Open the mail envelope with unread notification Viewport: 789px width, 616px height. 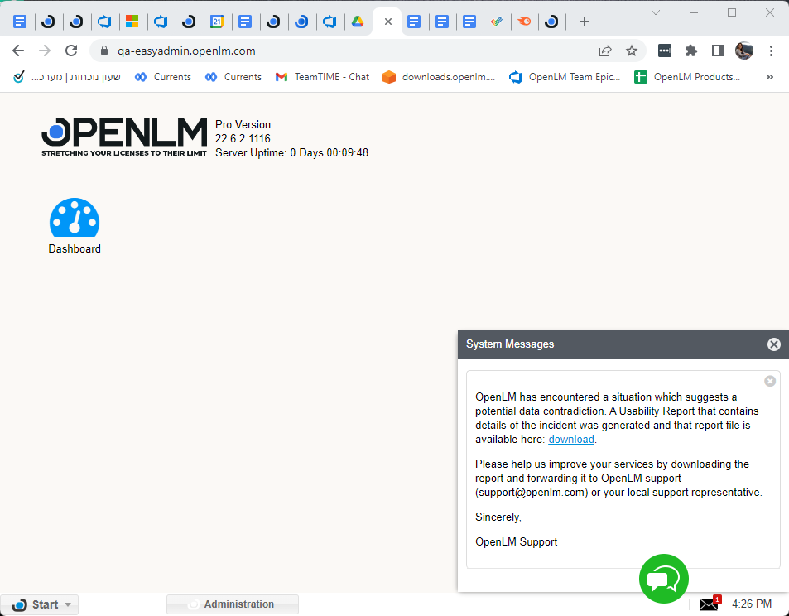click(709, 604)
